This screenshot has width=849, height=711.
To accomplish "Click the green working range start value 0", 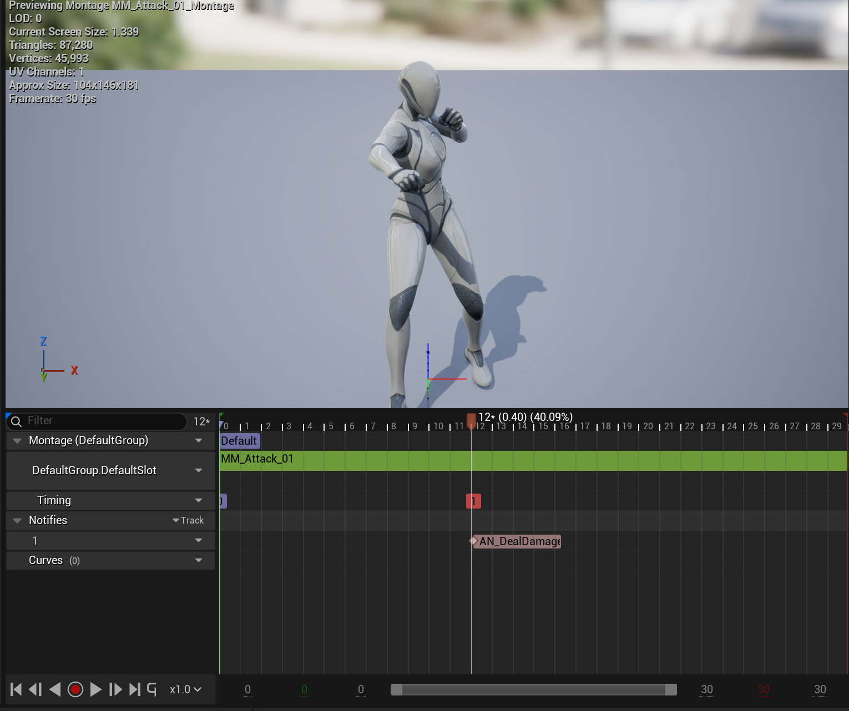I will [304, 689].
